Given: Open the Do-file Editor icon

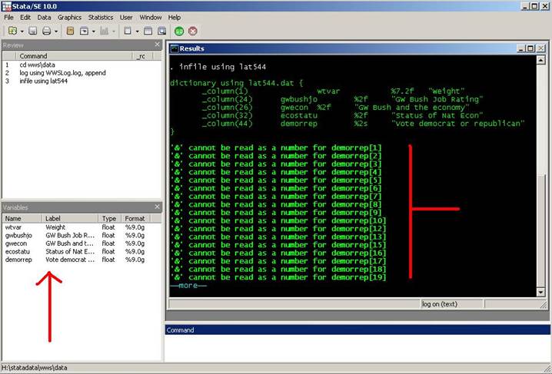Looking at the screenshot, I should [128, 31].
